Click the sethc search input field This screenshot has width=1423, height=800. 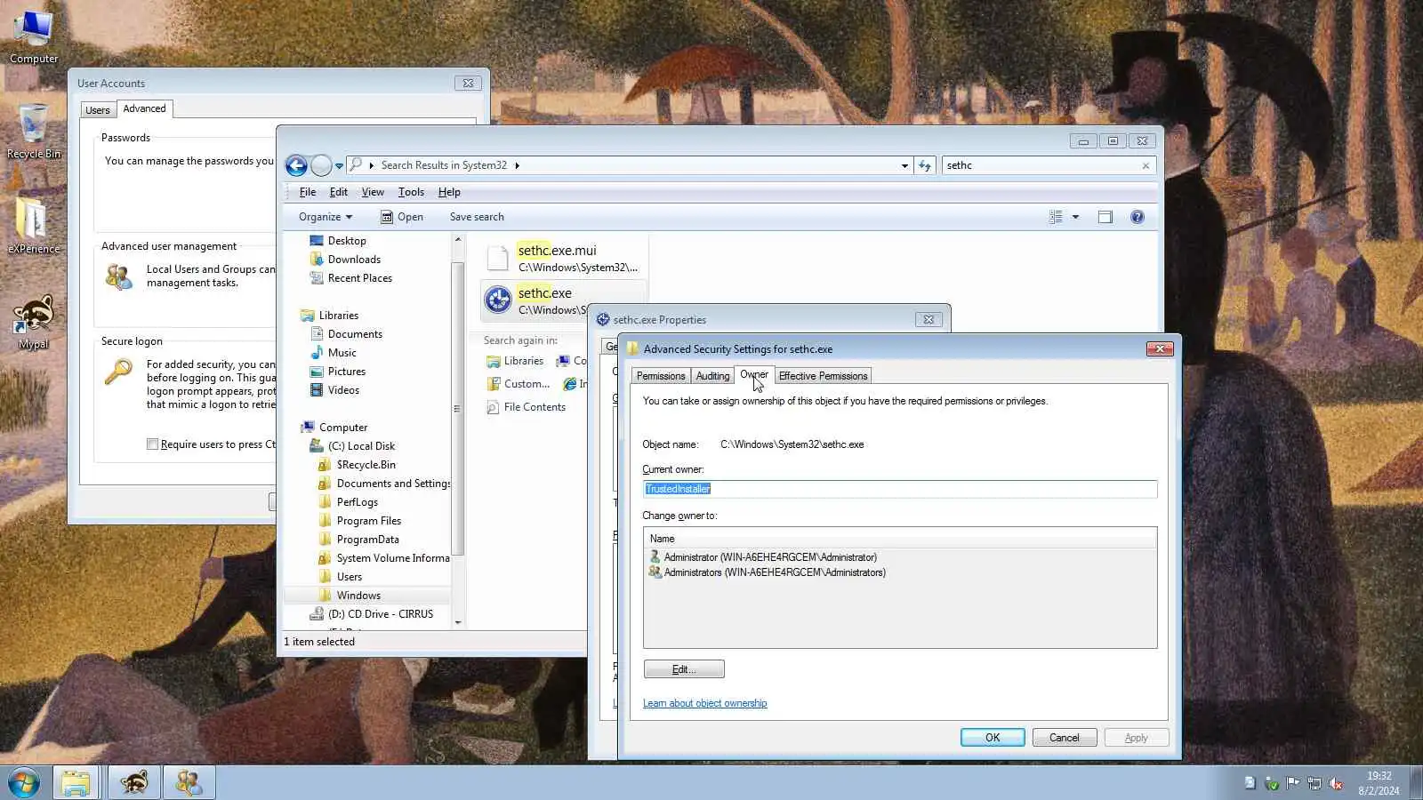[1041, 165]
